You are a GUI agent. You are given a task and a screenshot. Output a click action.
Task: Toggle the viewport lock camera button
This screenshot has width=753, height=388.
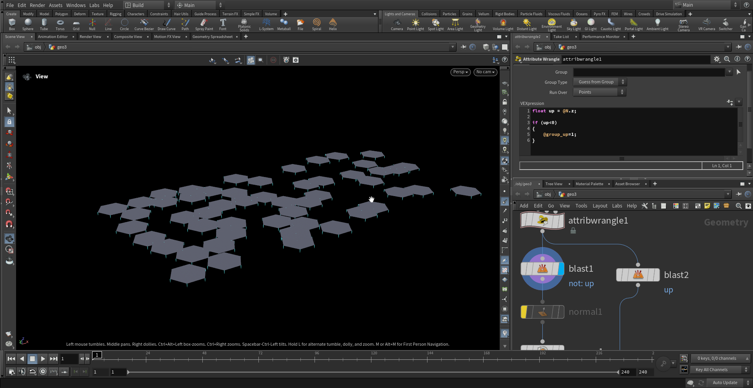[505, 102]
